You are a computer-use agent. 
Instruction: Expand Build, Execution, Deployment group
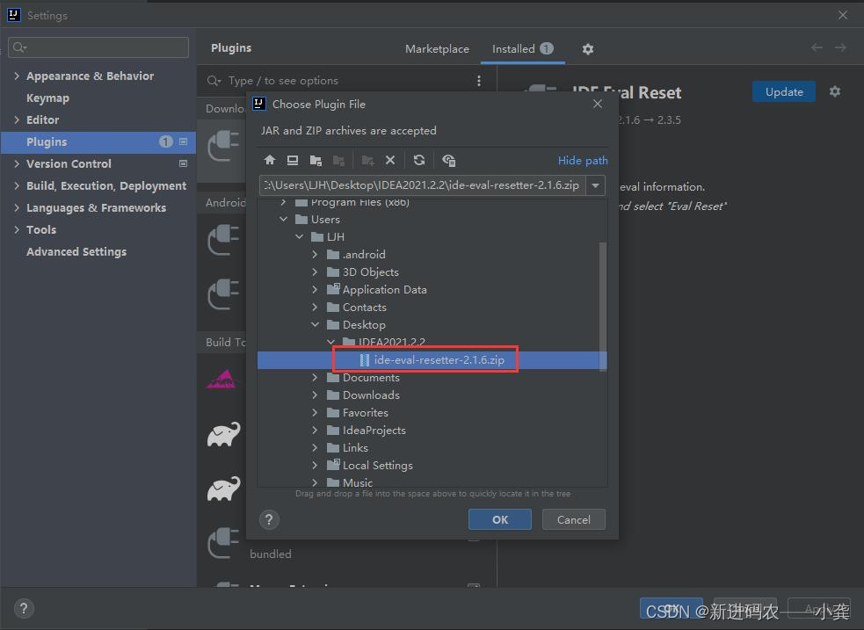[x=17, y=186]
